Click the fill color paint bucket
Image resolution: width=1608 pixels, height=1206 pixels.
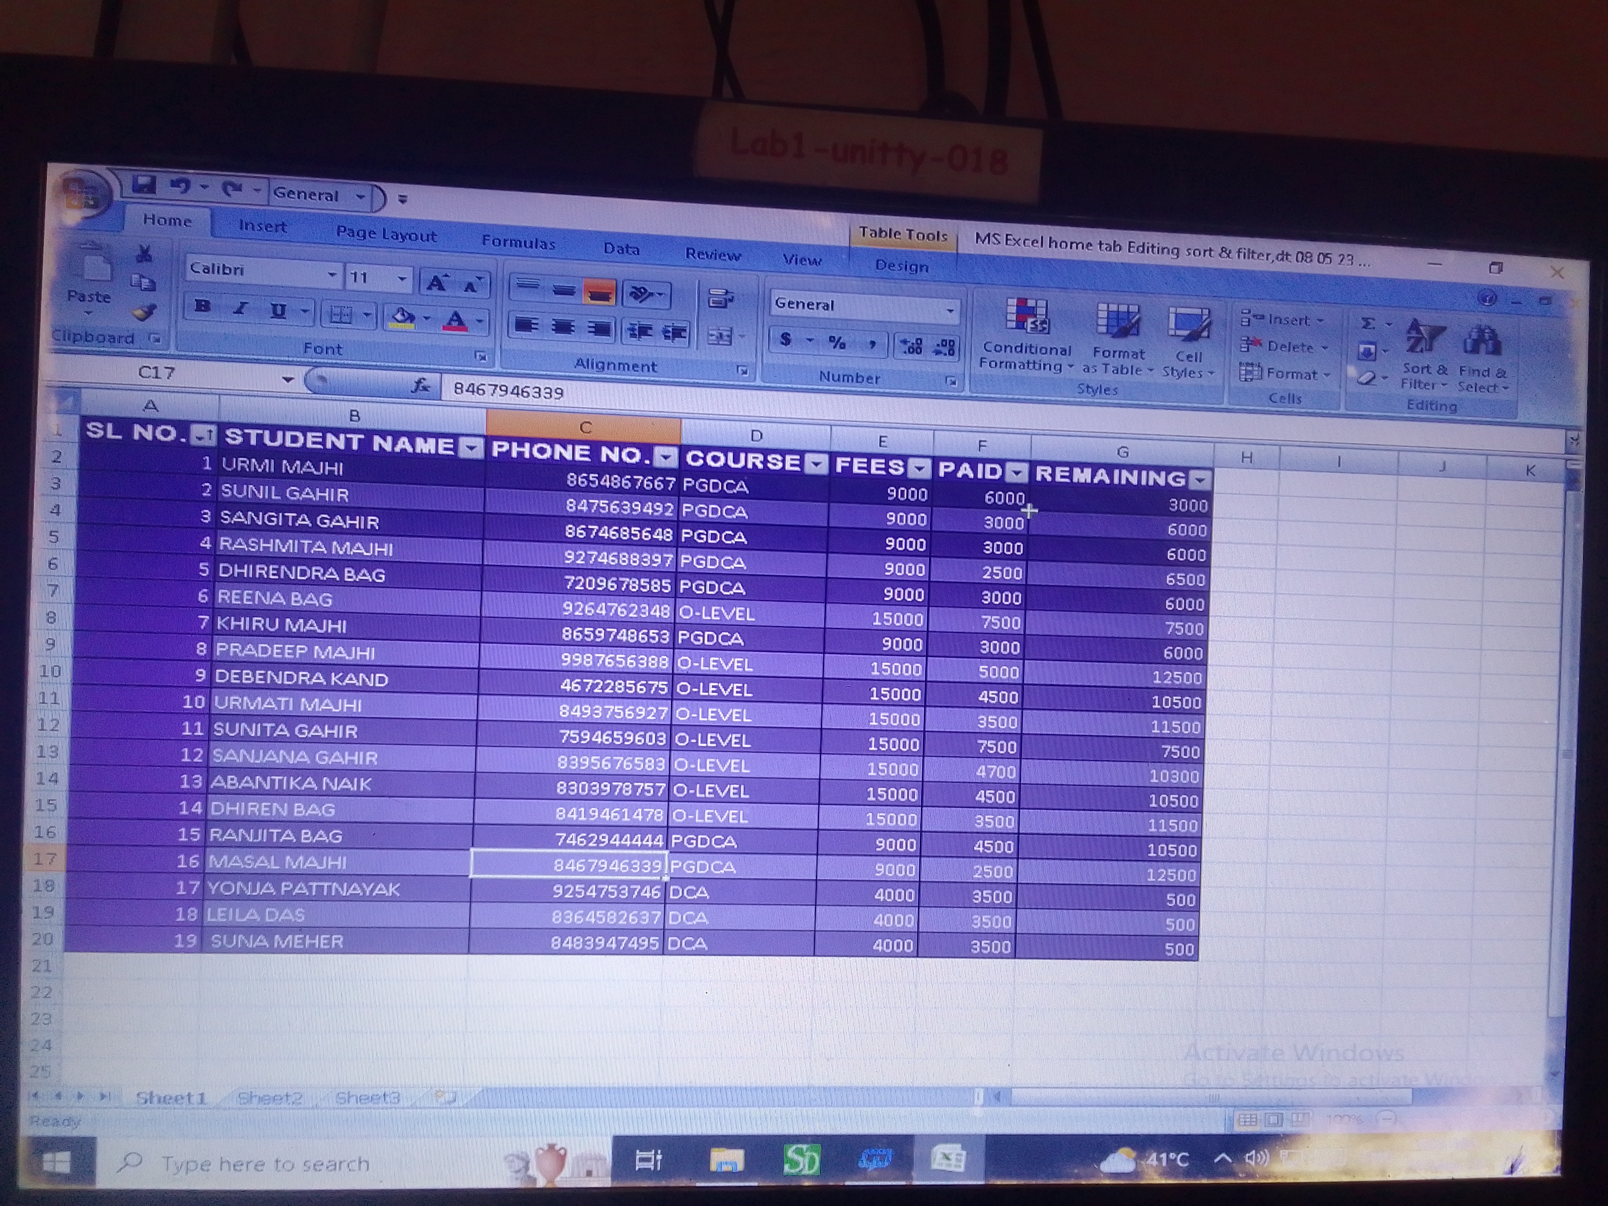coord(402,317)
